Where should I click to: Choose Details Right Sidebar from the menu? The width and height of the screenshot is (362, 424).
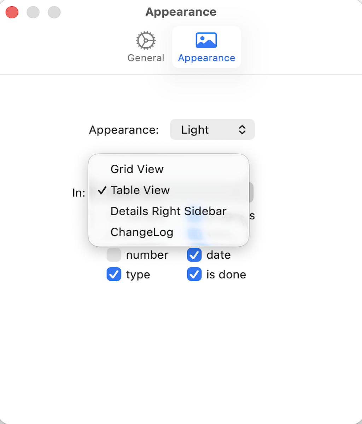pyautogui.click(x=168, y=211)
